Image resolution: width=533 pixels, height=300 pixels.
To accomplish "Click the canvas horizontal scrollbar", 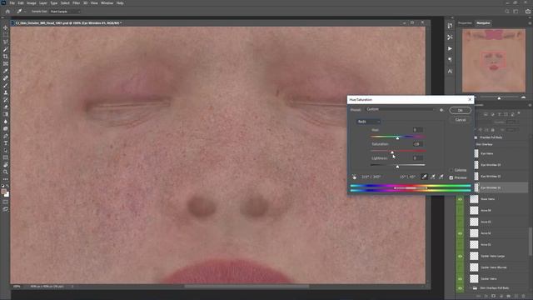I will click(247, 287).
